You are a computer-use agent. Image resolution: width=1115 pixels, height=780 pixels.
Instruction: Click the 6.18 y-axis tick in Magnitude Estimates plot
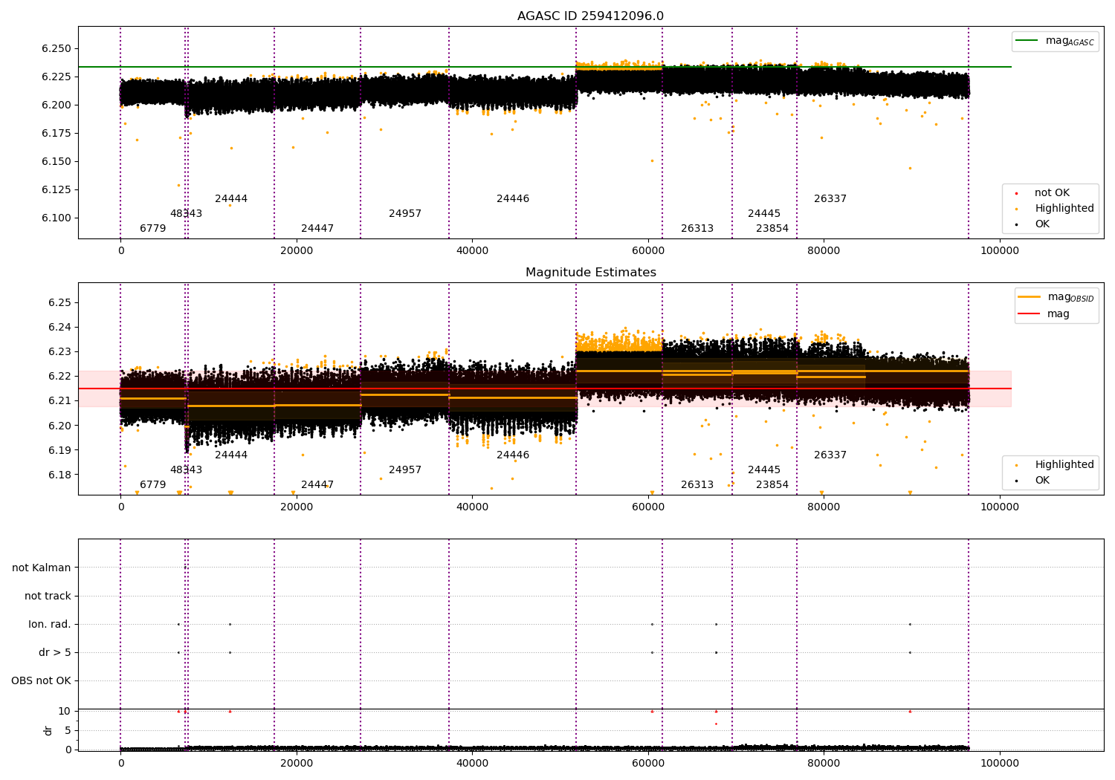[x=59, y=475]
